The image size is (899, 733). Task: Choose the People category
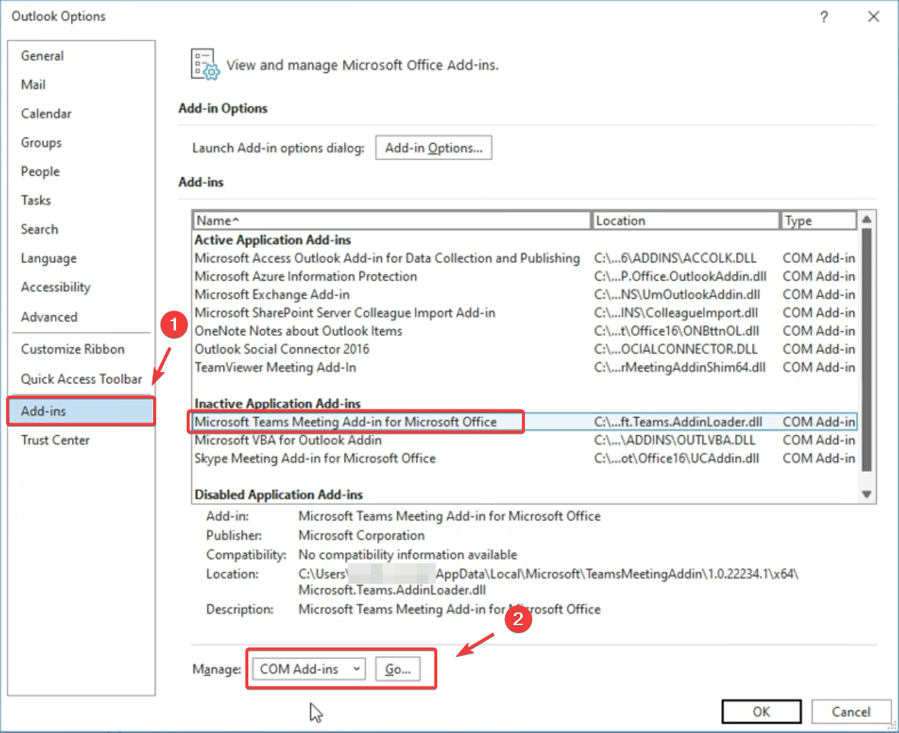[x=40, y=171]
